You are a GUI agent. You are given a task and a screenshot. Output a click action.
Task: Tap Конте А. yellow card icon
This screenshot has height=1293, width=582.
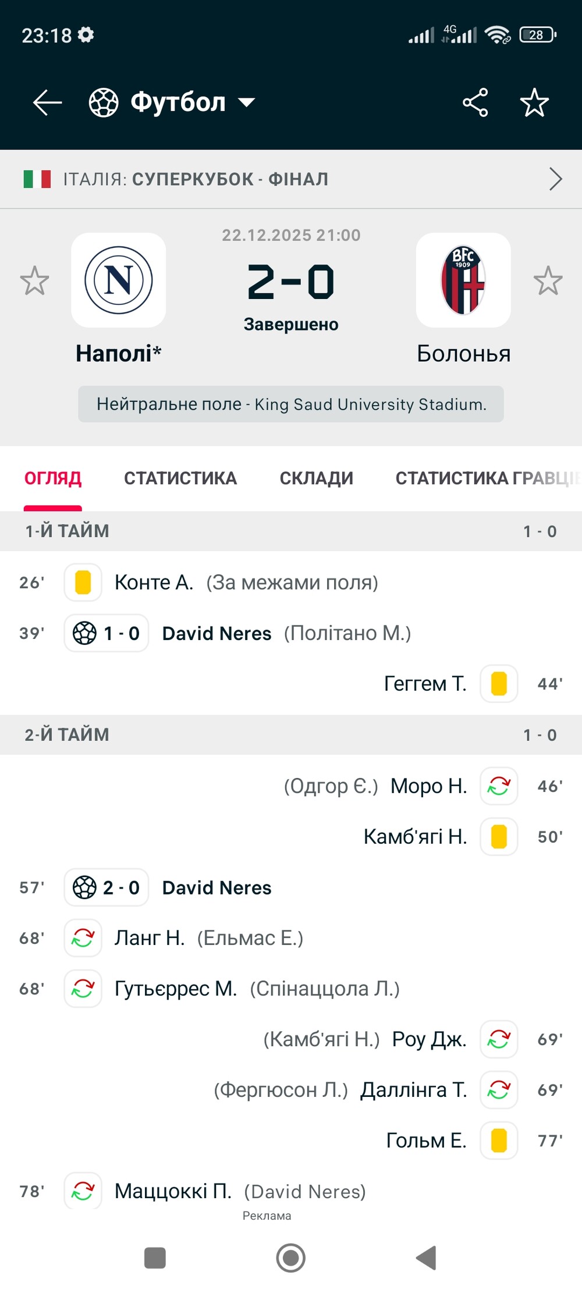83,582
